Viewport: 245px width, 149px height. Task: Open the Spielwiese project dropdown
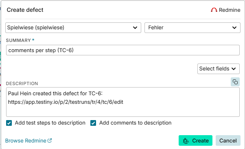pyautogui.click(x=73, y=28)
